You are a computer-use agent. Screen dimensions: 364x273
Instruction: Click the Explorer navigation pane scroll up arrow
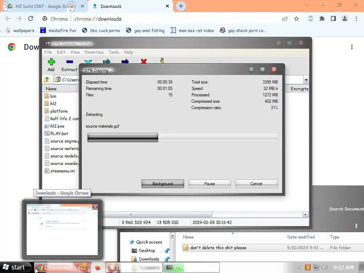pos(173,236)
